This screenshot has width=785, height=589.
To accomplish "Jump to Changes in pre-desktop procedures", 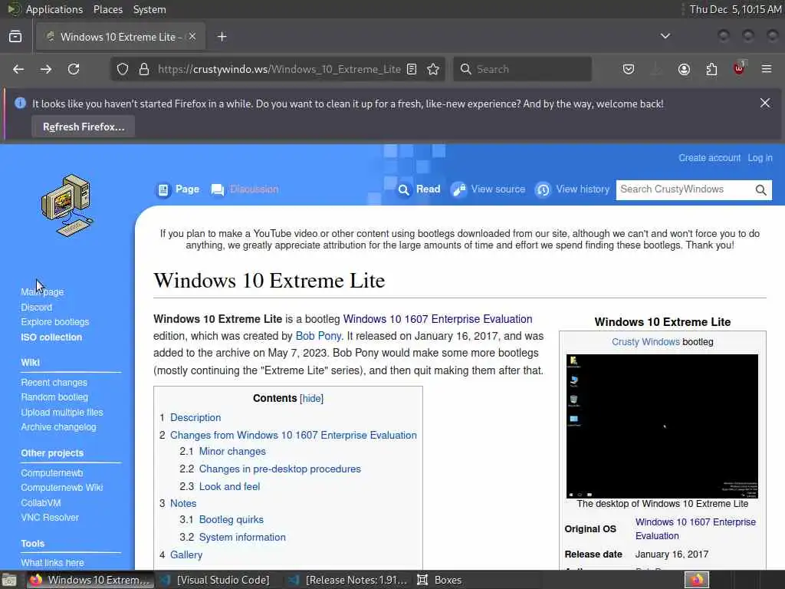I will 280,469.
